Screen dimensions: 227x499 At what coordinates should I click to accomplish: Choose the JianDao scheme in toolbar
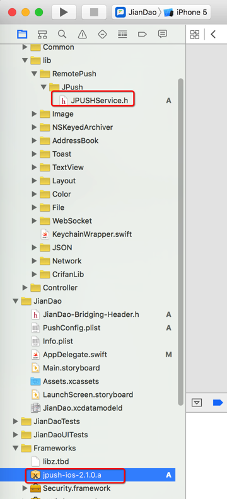pyautogui.click(x=136, y=13)
